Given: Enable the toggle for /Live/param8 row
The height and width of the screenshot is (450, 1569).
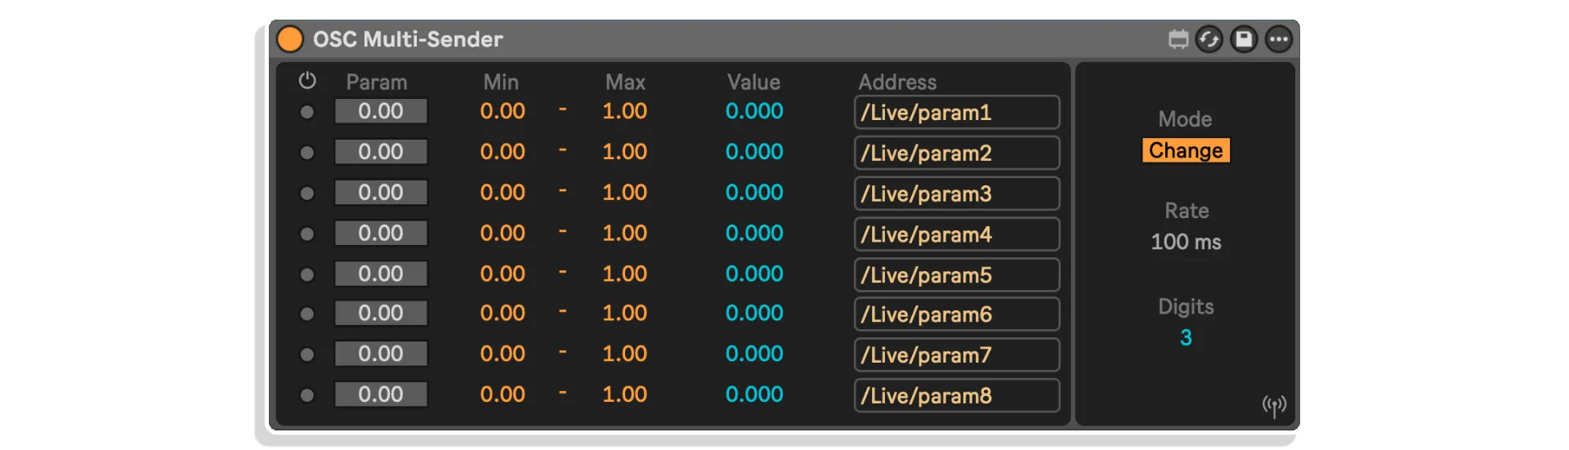Looking at the screenshot, I should pyautogui.click(x=307, y=395).
